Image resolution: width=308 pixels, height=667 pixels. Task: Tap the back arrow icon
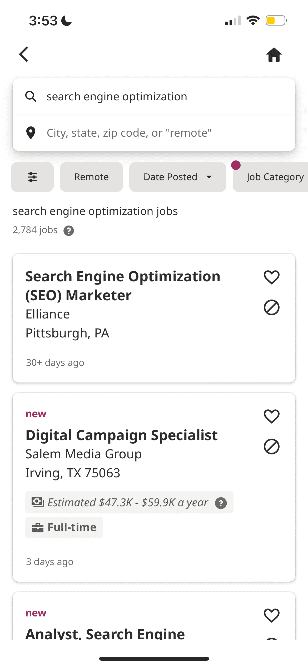(24, 55)
